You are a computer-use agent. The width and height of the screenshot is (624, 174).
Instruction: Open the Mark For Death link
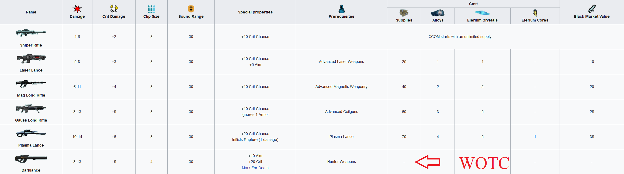[255, 168]
